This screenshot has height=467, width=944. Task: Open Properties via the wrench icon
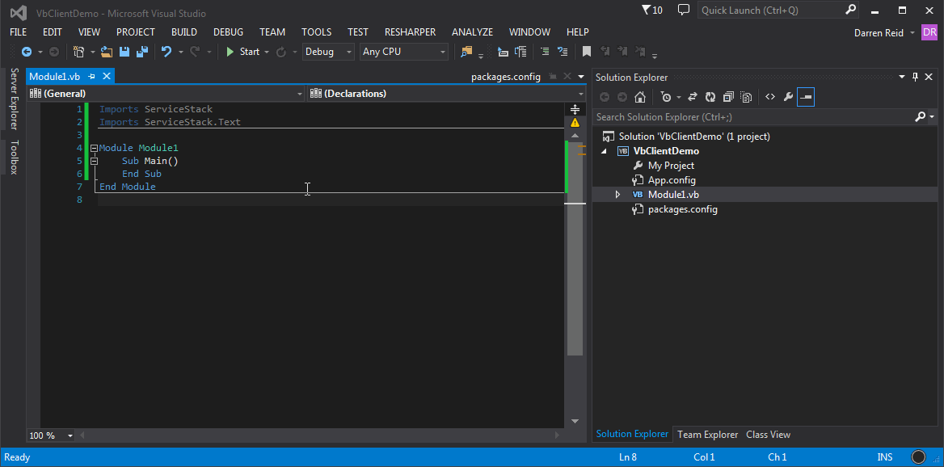point(787,97)
